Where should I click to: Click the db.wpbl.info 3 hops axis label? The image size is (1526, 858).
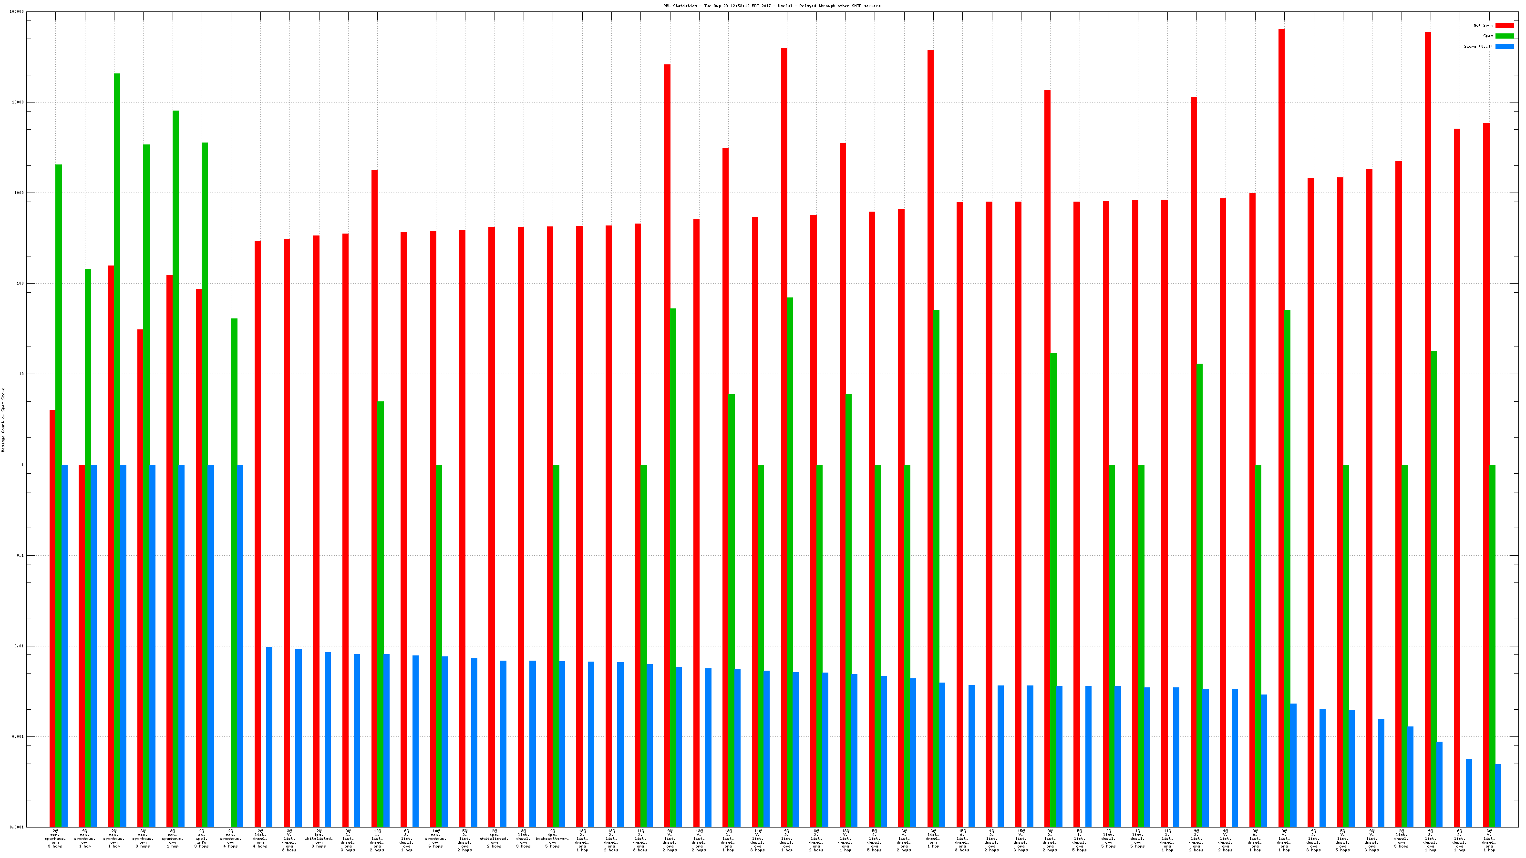pyautogui.click(x=201, y=838)
